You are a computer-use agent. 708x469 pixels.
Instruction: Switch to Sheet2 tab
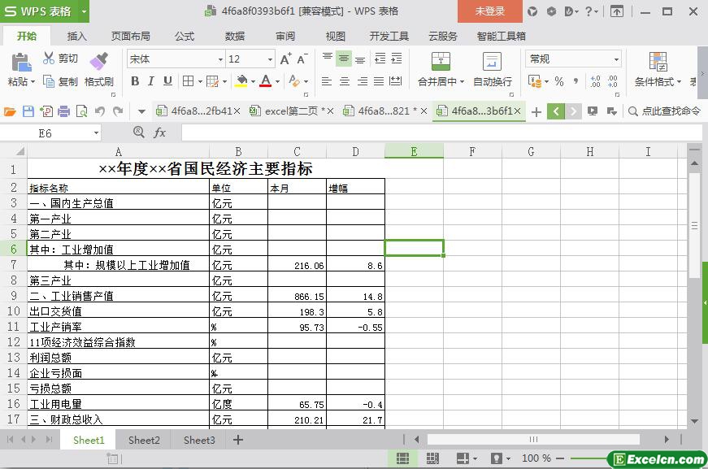pyautogui.click(x=144, y=440)
